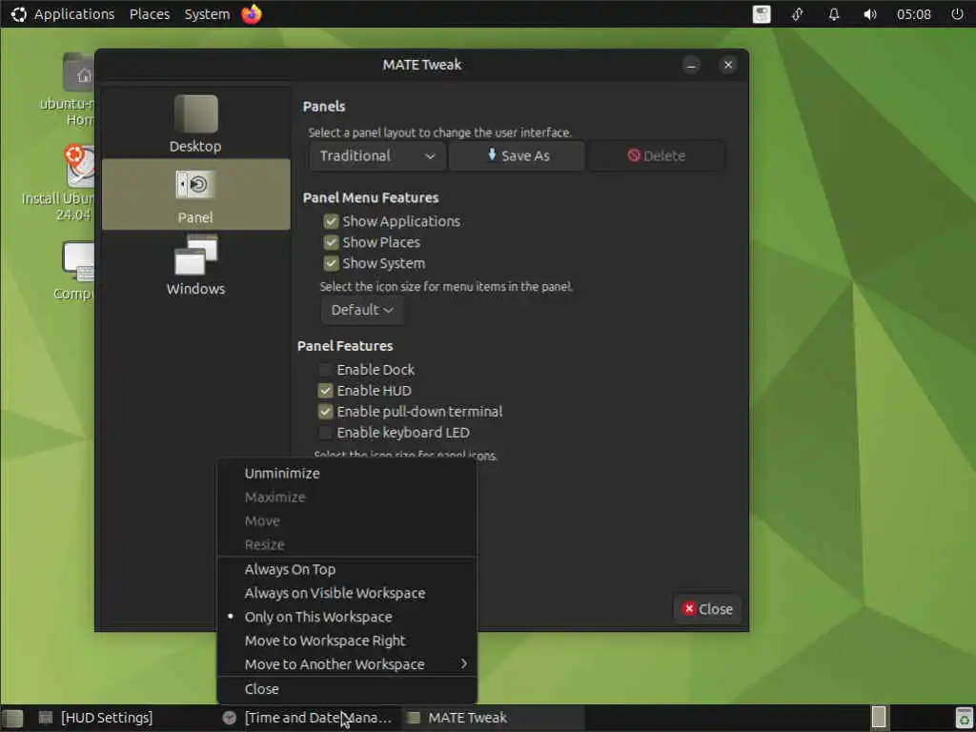The image size is (976, 732).
Task: Toggle Show System checkbox
Action: 331,263
